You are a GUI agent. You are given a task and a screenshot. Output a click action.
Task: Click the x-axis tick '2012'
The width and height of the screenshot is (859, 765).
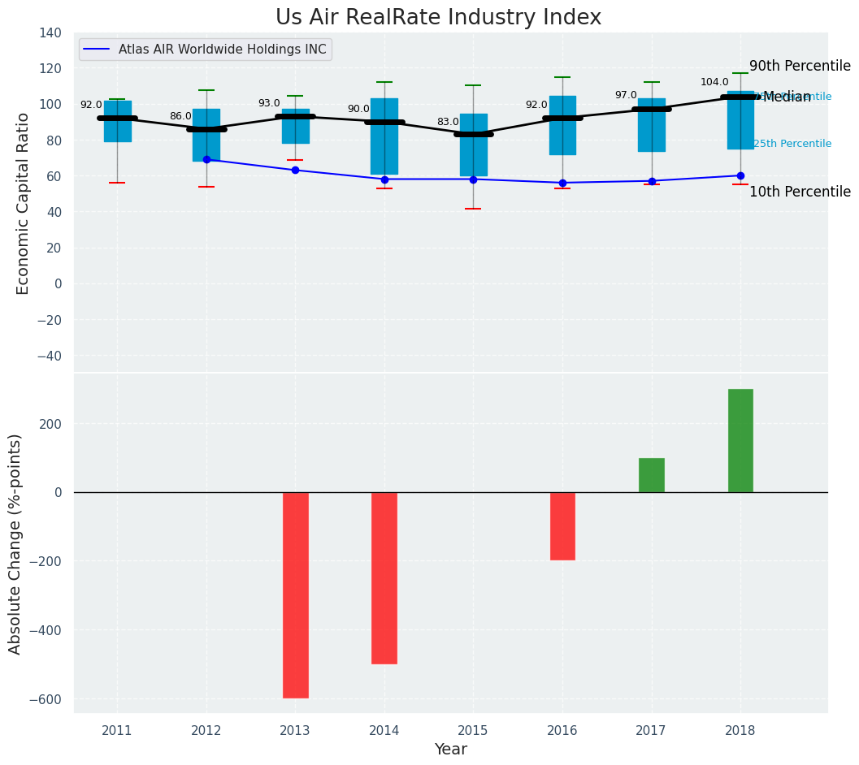(206, 730)
